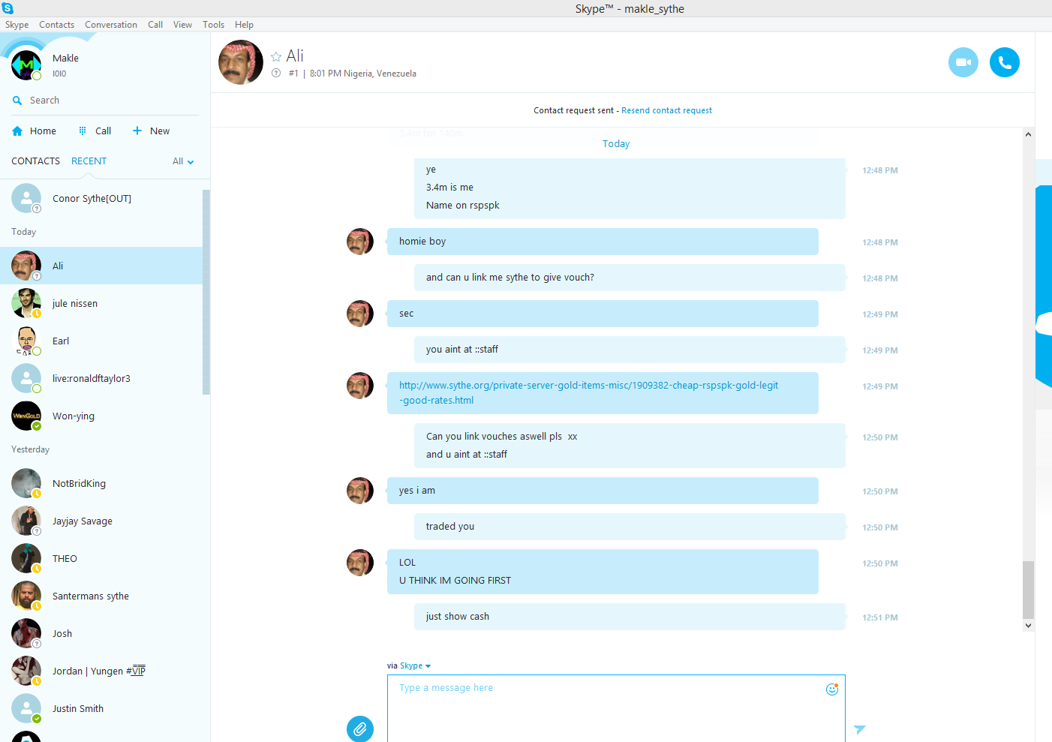Click Ali's large profile picture in header
The width and height of the screenshot is (1052, 742).
click(241, 62)
